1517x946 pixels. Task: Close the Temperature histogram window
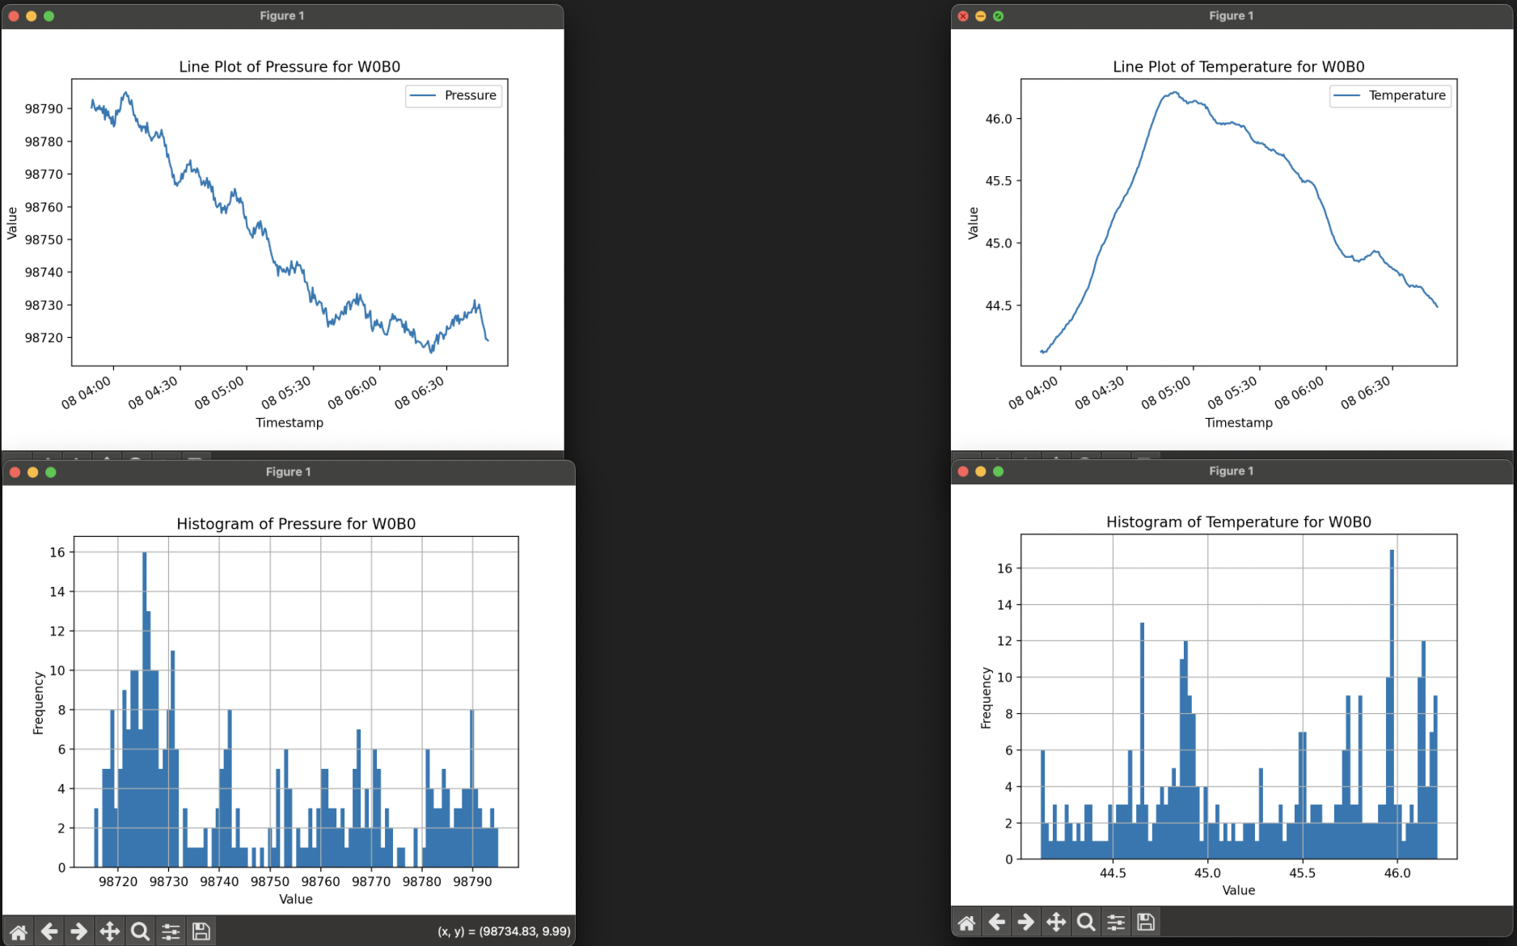coord(963,471)
